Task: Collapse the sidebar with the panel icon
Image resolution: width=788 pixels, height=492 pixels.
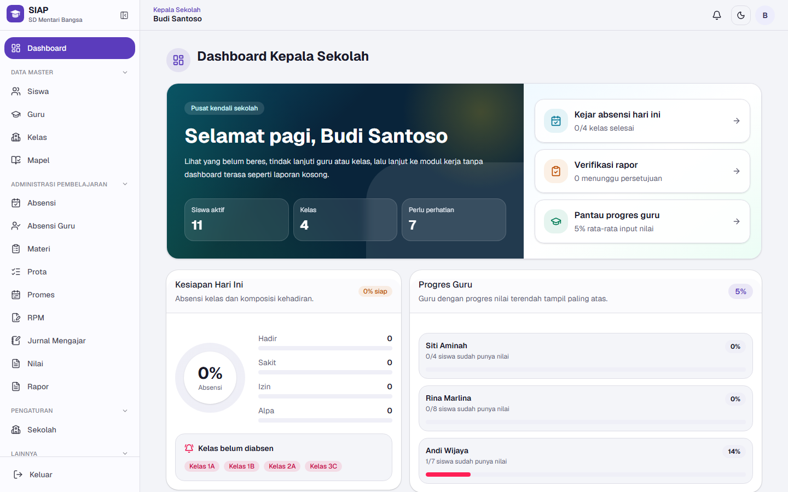Action: tap(124, 15)
